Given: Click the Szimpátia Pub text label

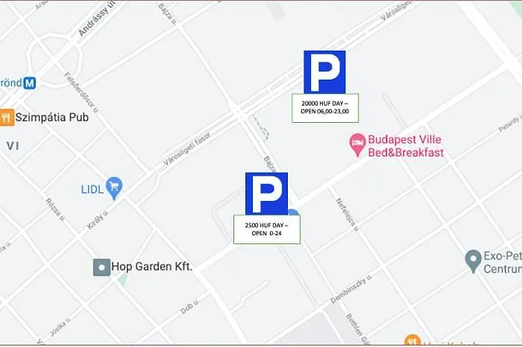Looking at the screenshot, I should pyautogui.click(x=52, y=118).
